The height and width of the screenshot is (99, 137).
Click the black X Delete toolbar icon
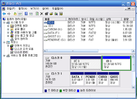(42, 14)
